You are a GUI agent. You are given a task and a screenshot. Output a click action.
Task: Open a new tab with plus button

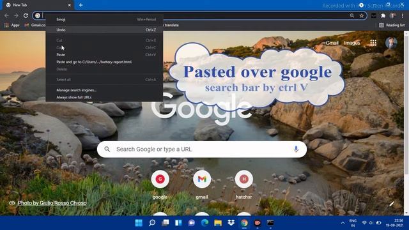pos(81,5)
